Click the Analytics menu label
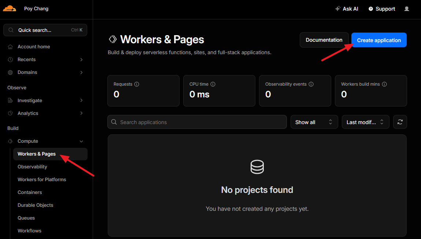Image resolution: width=421 pixels, height=239 pixels. pos(28,113)
